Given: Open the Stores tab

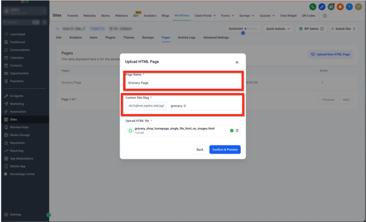Looking at the screenshot, I should coord(105,16).
